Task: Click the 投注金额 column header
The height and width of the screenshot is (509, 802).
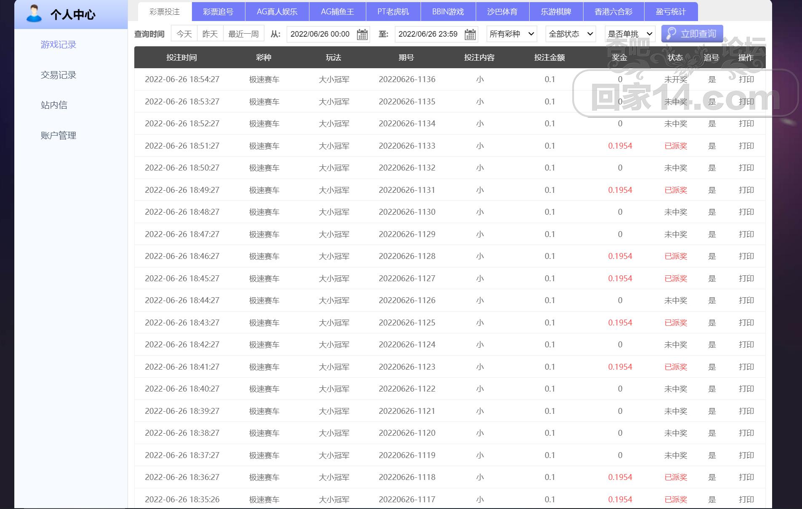Action: point(549,57)
